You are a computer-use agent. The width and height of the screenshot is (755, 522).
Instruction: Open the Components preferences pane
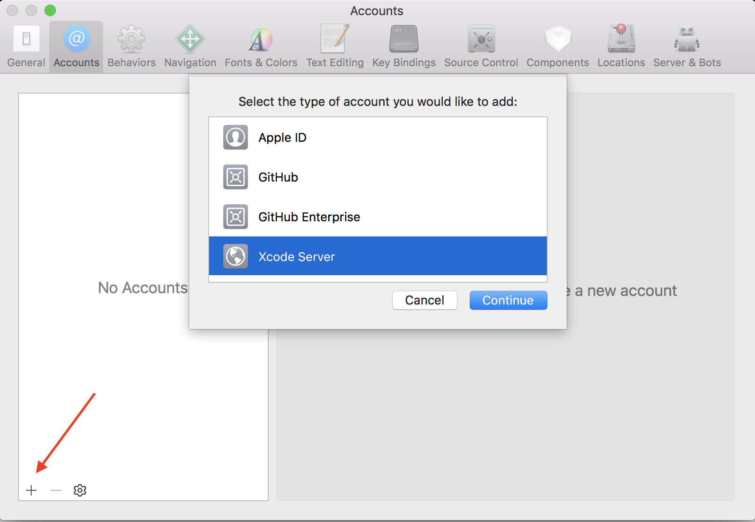pos(558,47)
